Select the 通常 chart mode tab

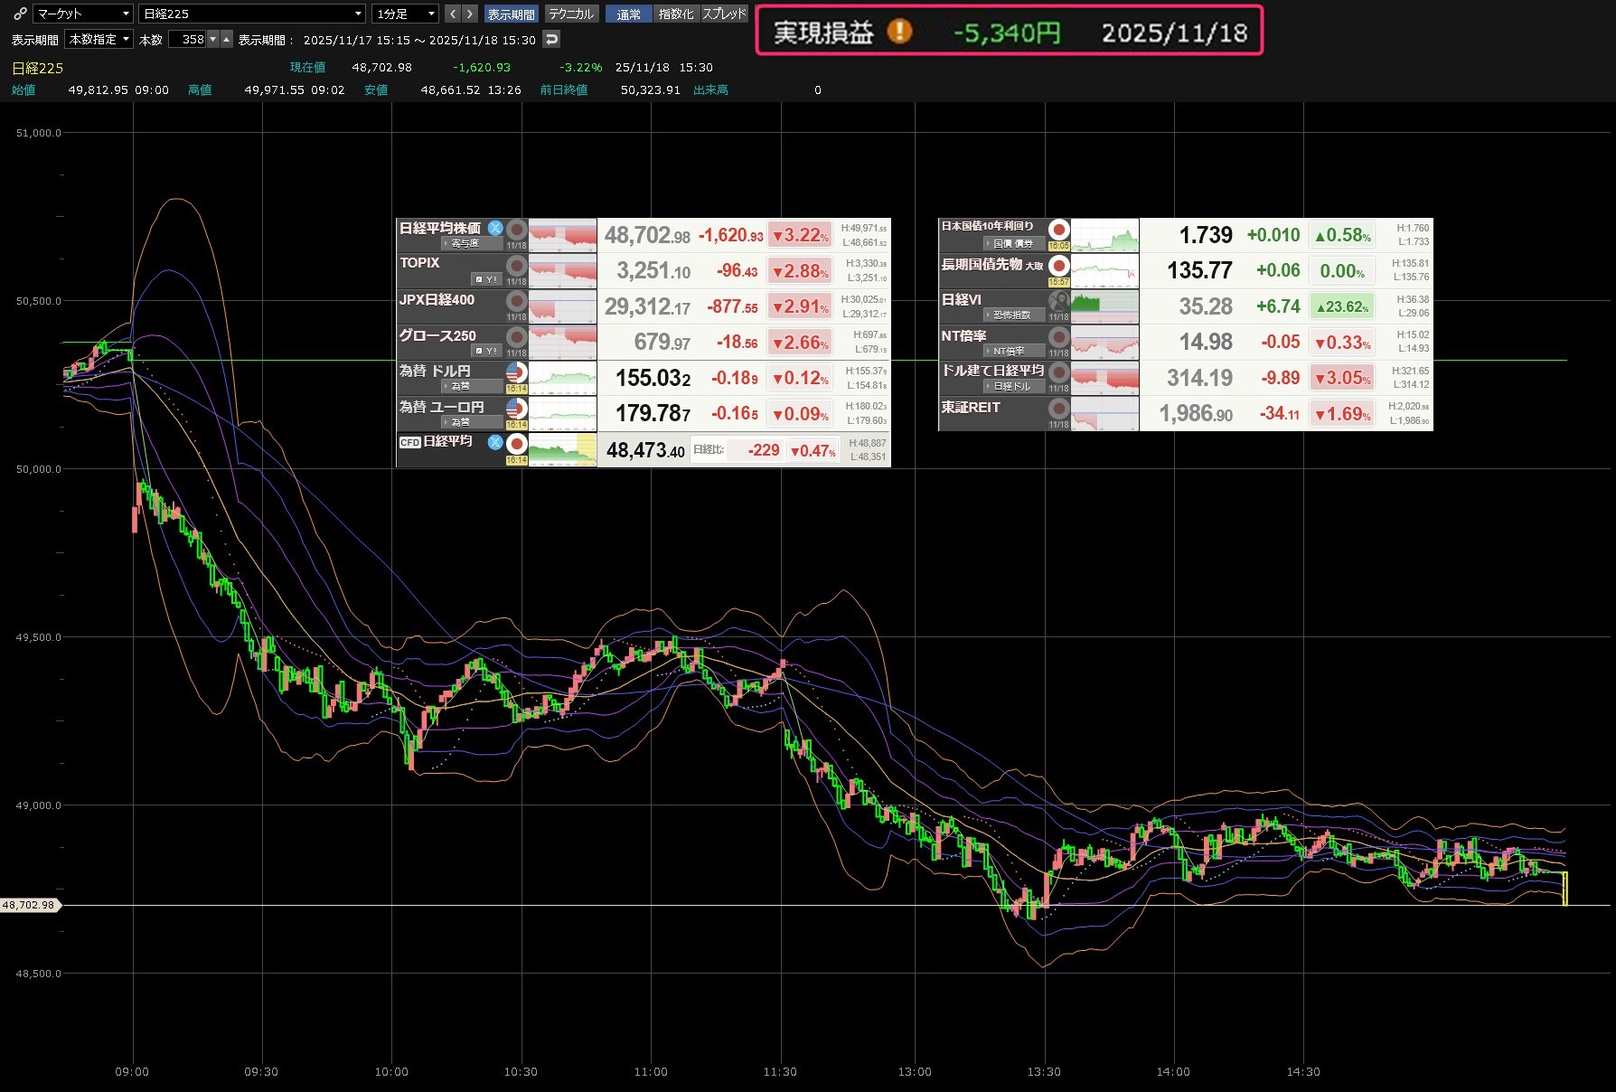628,14
